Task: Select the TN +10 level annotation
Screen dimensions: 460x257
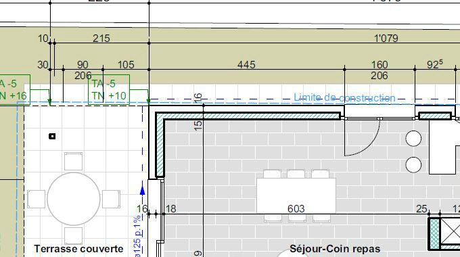Action: click(x=109, y=95)
